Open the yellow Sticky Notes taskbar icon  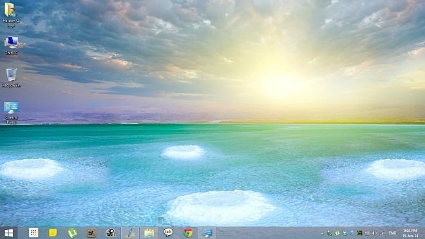[53, 233]
